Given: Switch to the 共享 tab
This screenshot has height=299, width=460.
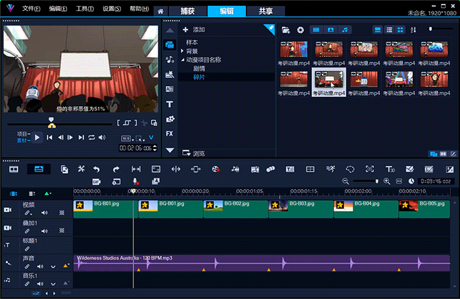Looking at the screenshot, I should (265, 11).
